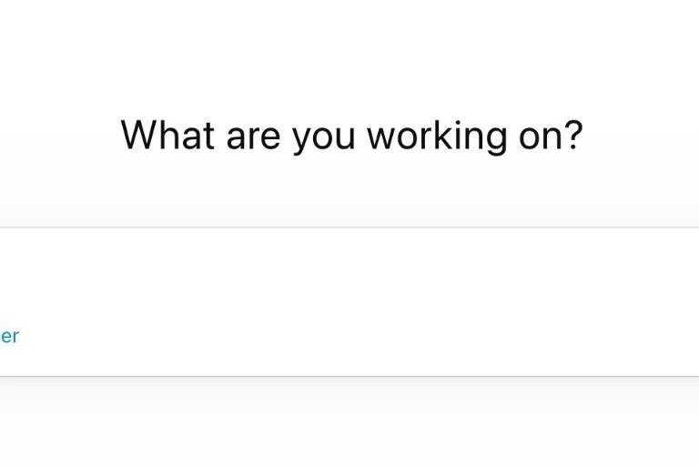Click the gray strip between heading and input box

tap(349, 202)
